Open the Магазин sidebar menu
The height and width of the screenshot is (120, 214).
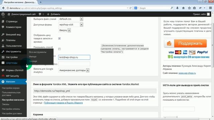point(13,82)
